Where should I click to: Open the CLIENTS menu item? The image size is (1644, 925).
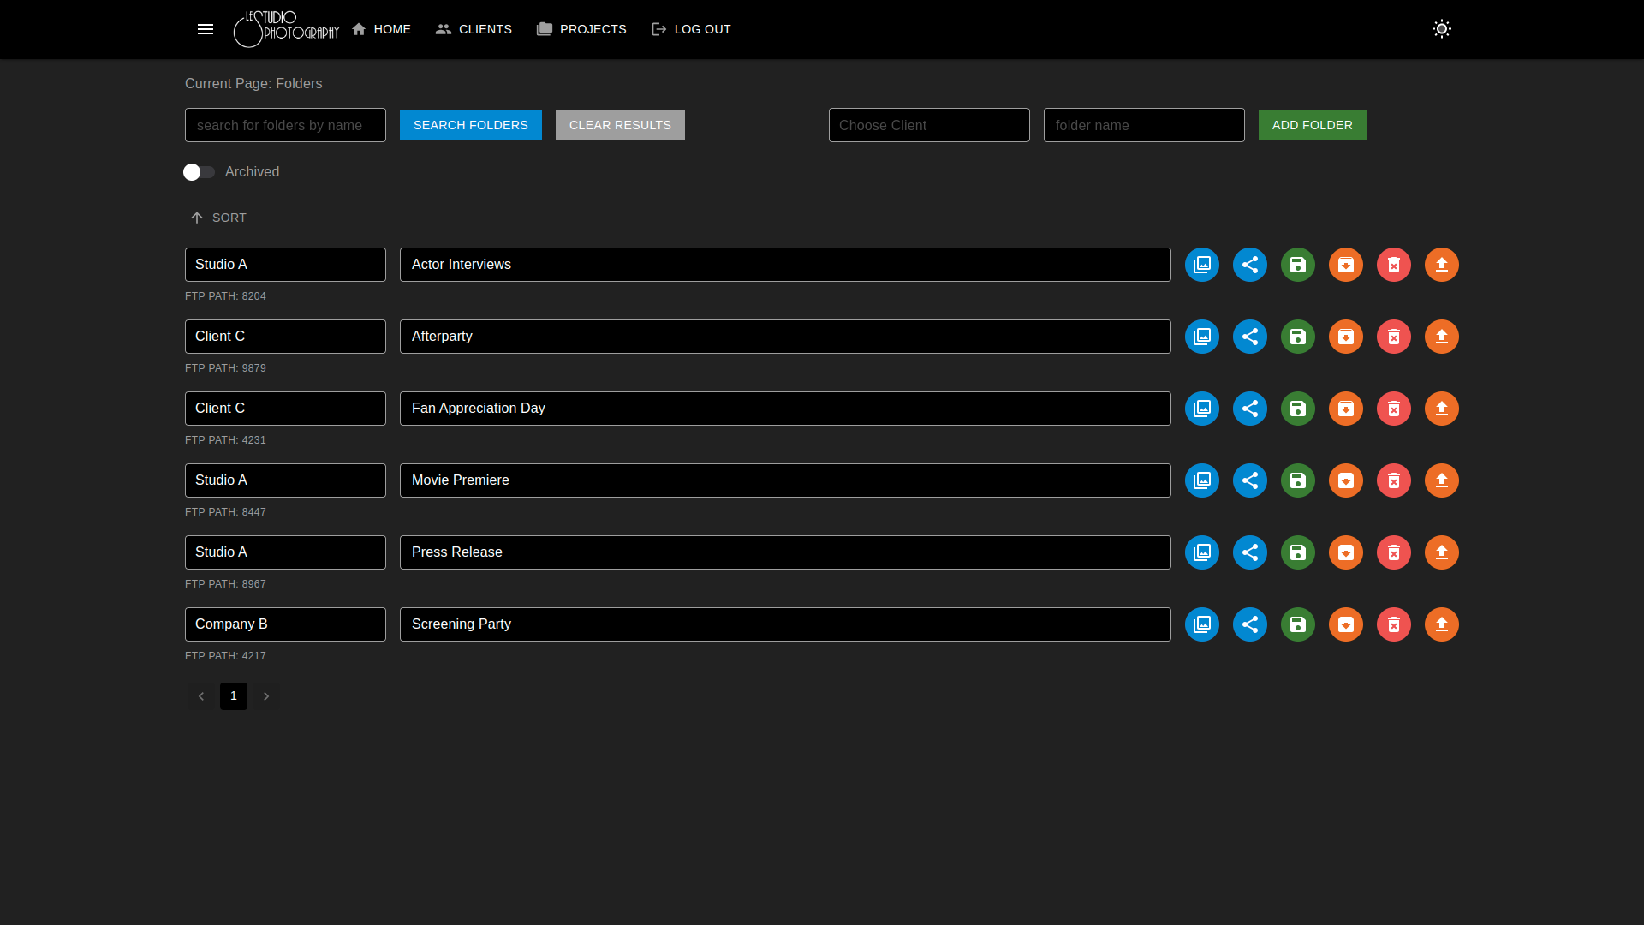[474, 29]
